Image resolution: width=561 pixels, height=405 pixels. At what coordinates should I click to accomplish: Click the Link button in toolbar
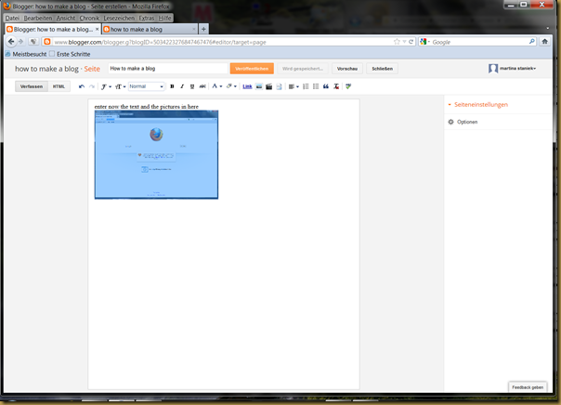tap(247, 86)
